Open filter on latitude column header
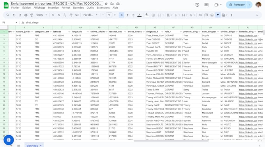Screen dimensions: 265x147 (x=69, y=32)
